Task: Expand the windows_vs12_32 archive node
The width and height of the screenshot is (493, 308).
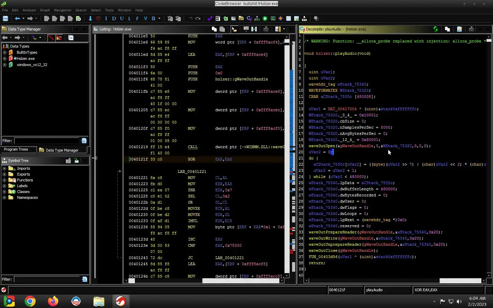Action: click(4, 65)
